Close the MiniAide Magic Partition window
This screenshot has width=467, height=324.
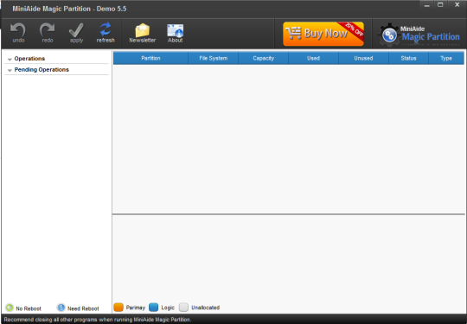tap(457, 5)
